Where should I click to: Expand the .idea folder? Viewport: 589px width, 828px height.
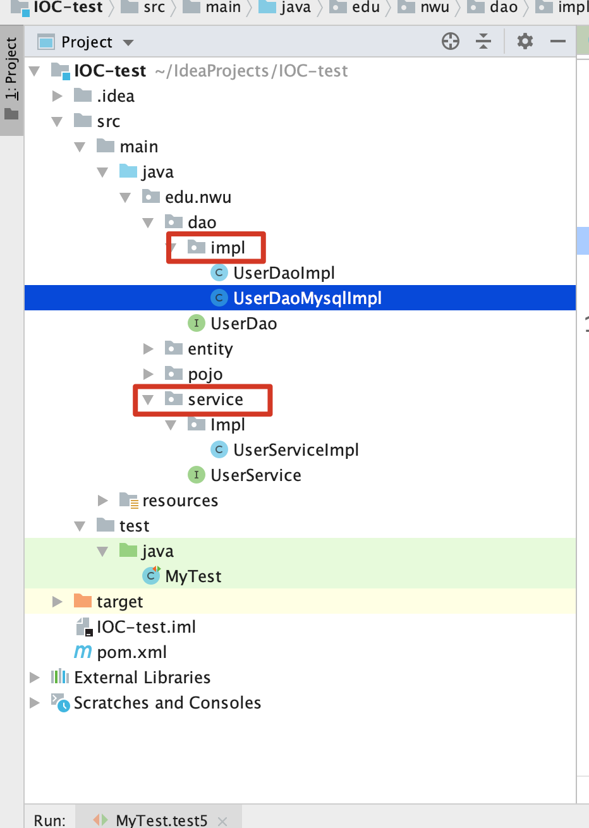click(58, 96)
